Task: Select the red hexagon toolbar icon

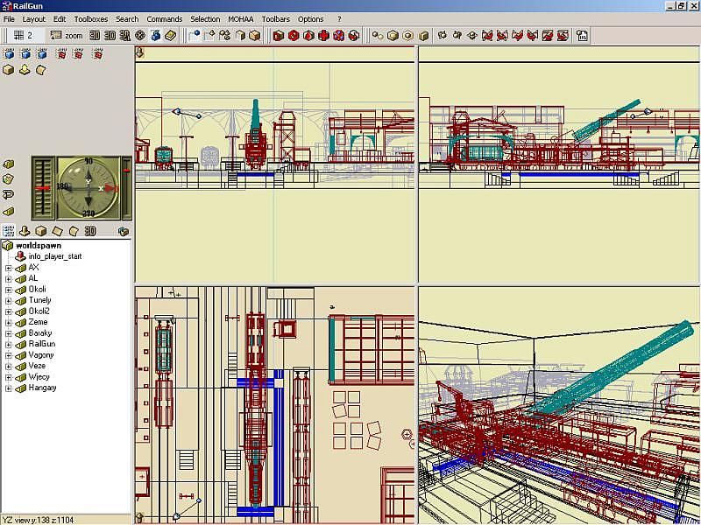Action: pyautogui.click(x=294, y=35)
